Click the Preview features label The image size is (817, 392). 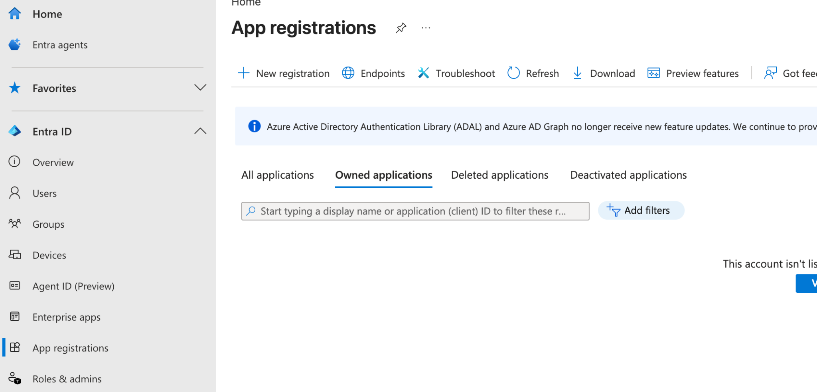(x=702, y=73)
